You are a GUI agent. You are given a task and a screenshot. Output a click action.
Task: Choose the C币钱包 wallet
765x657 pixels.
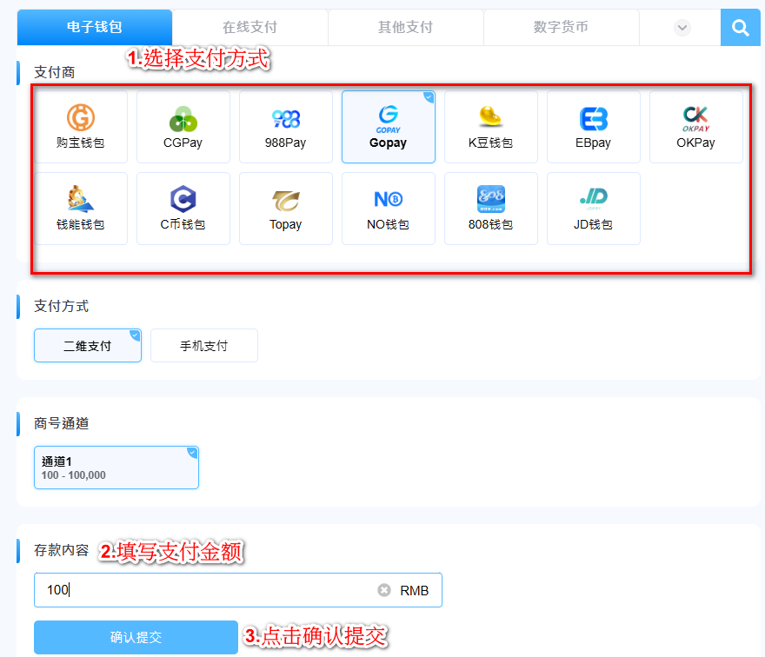coord(183,209)
